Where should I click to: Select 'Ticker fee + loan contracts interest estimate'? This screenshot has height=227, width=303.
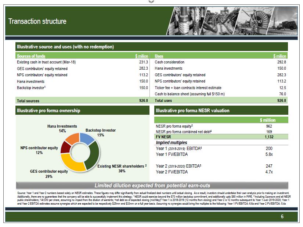[x=188, y=88]
